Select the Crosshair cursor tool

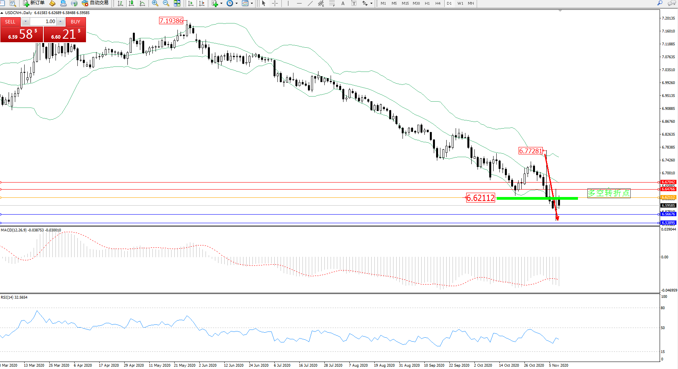pos(275,4)
